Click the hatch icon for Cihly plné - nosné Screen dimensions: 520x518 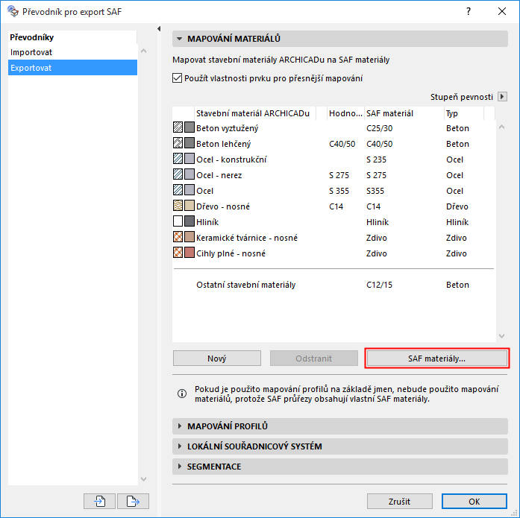(178, 253)
